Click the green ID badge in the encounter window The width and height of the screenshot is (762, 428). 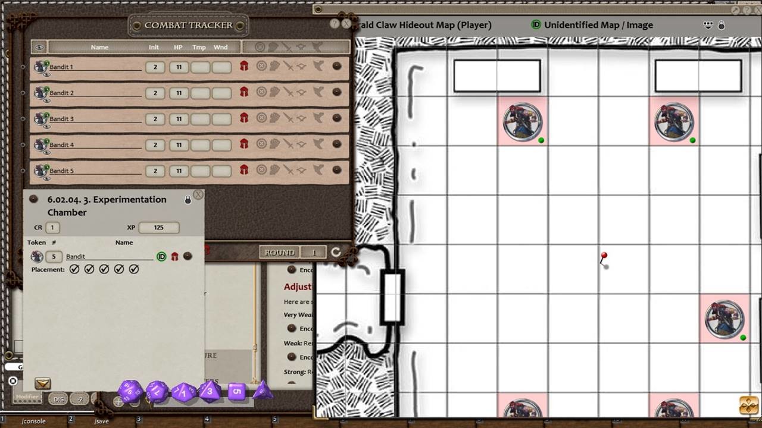coord(161,256)
